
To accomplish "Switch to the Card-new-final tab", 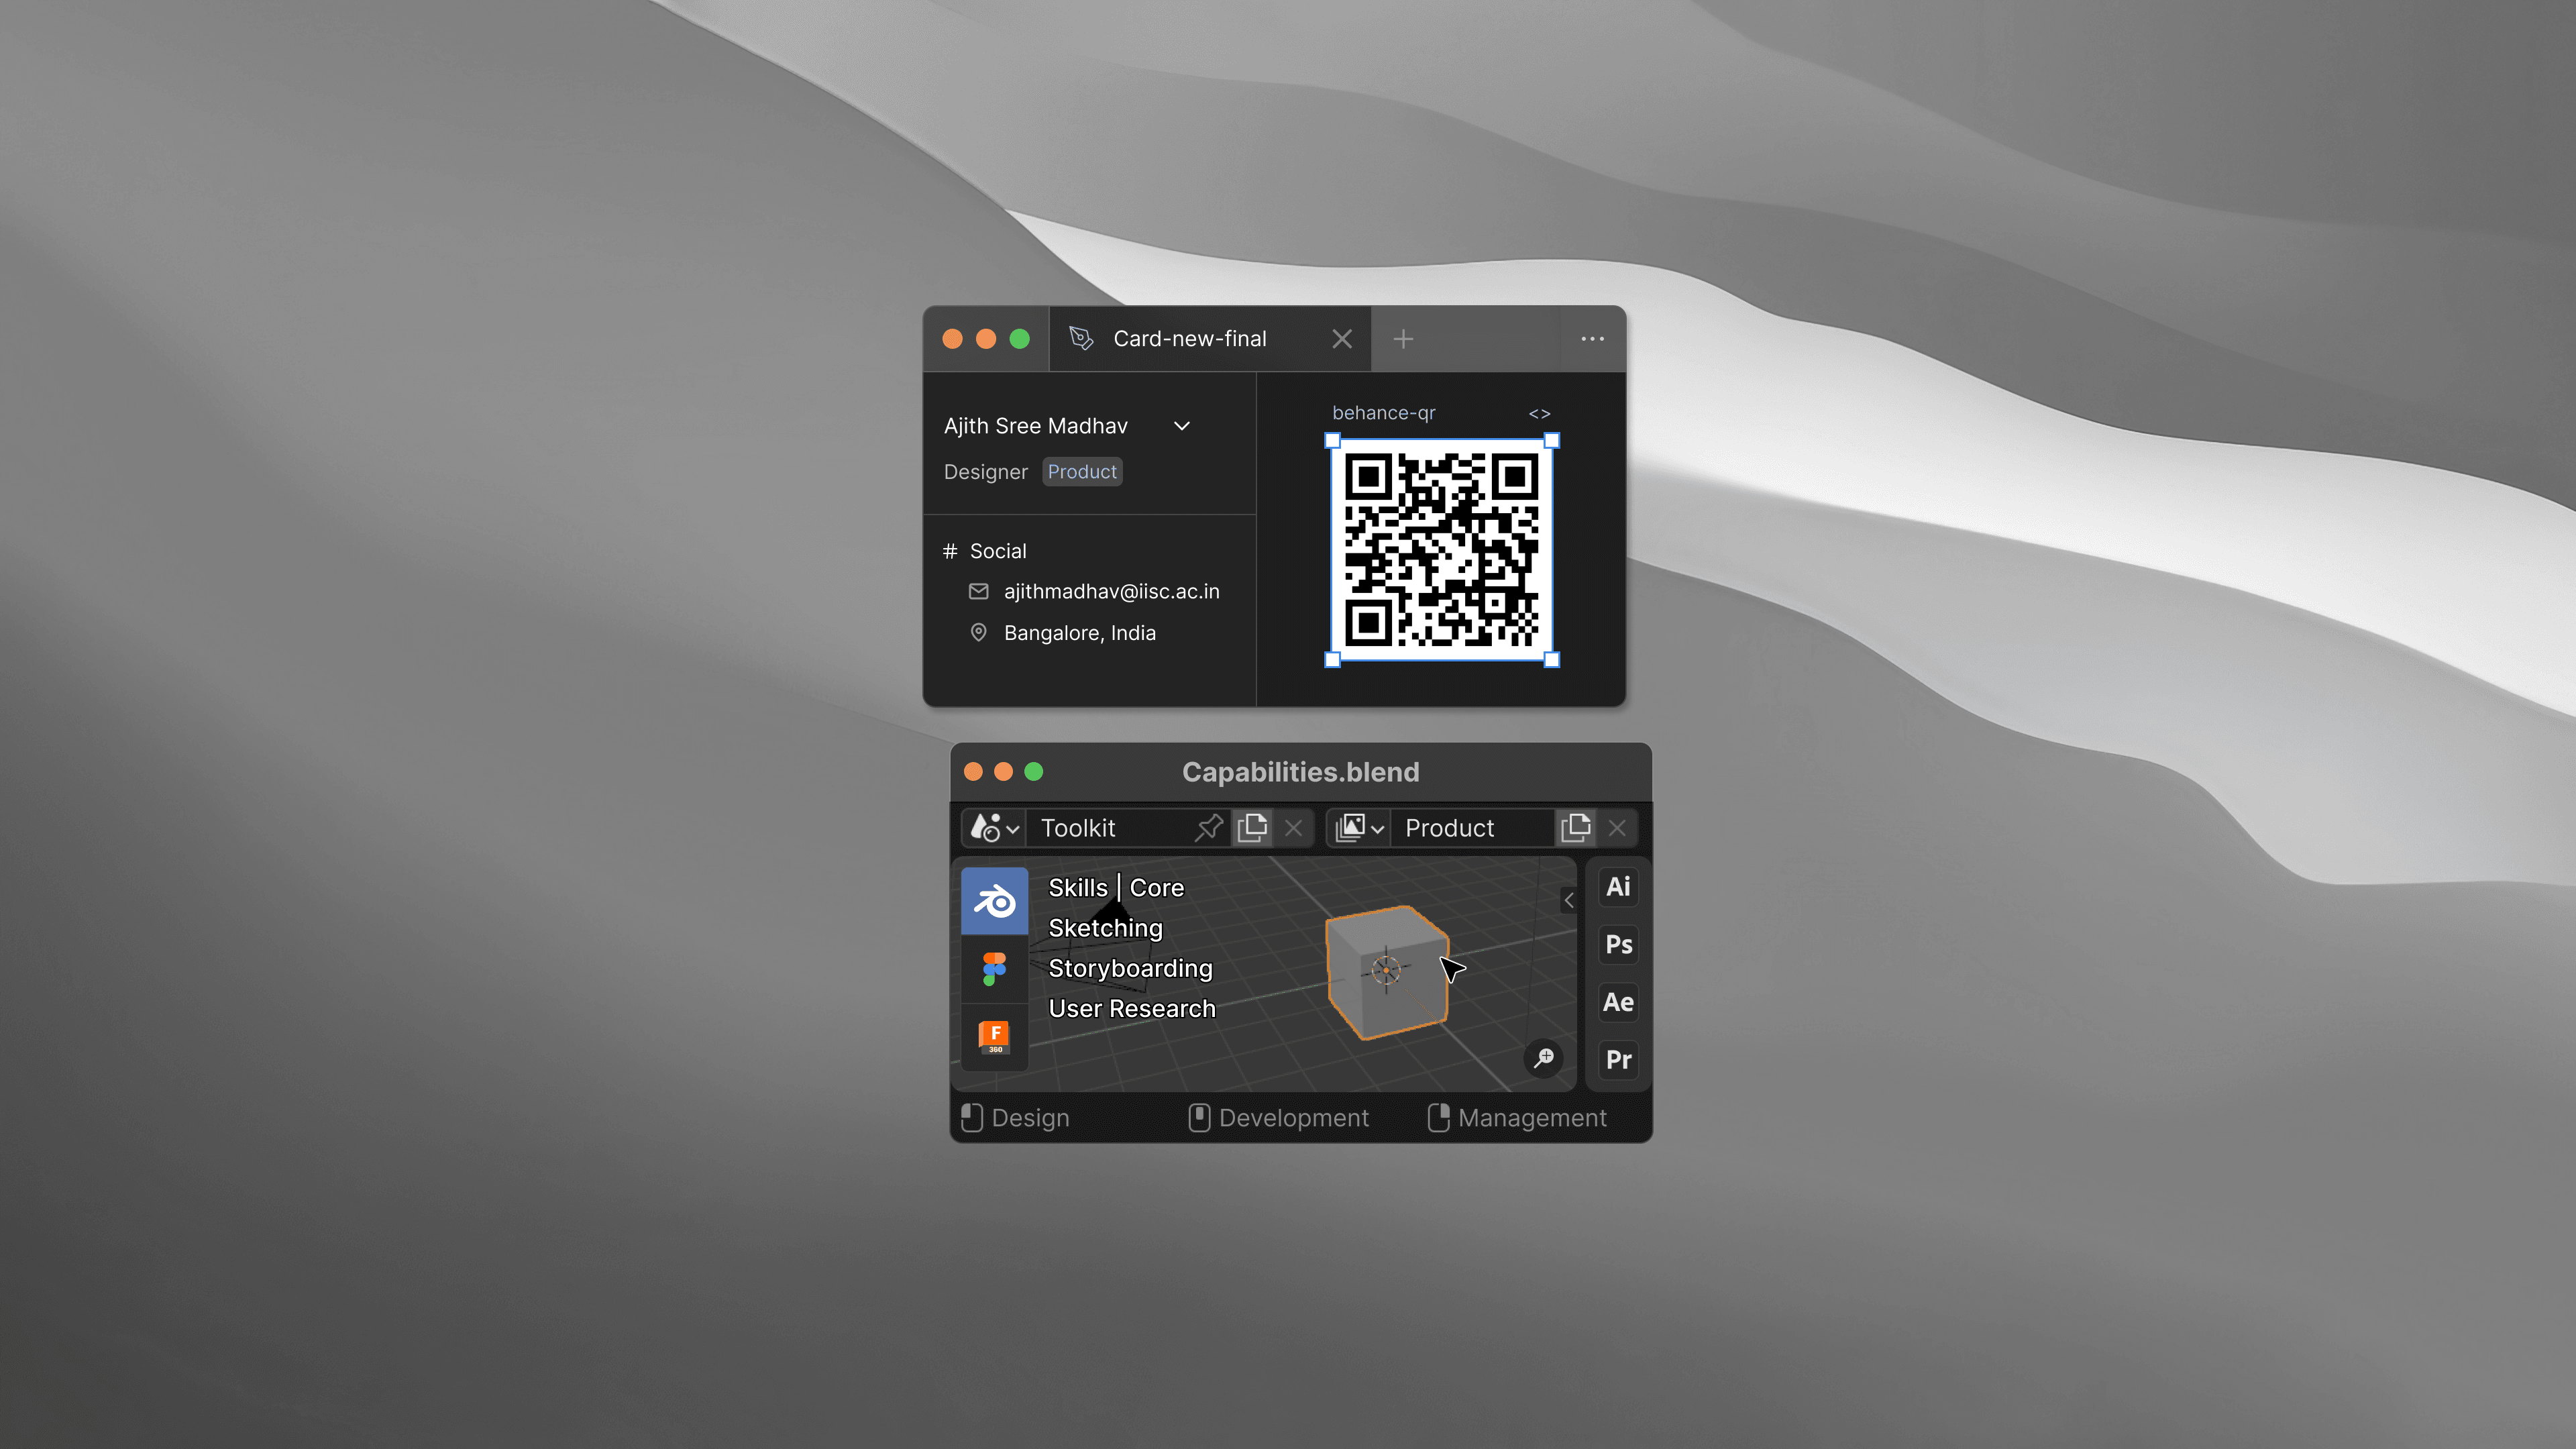I will pyautogui.click(x=1189, y=339).
